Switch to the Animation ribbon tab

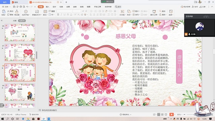click(68, 7)
